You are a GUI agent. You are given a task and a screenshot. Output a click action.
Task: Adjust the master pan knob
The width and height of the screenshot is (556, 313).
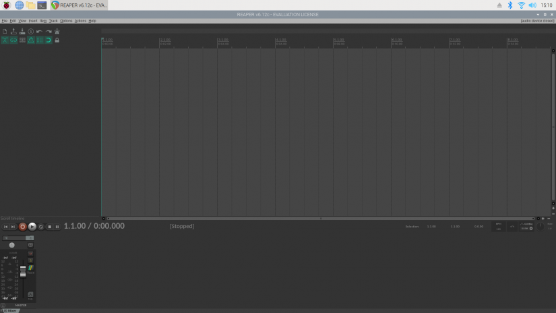11,246
